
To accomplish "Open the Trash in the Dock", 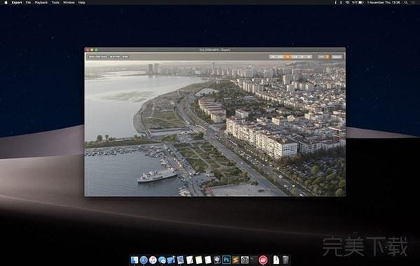I will tap(286, 260).
